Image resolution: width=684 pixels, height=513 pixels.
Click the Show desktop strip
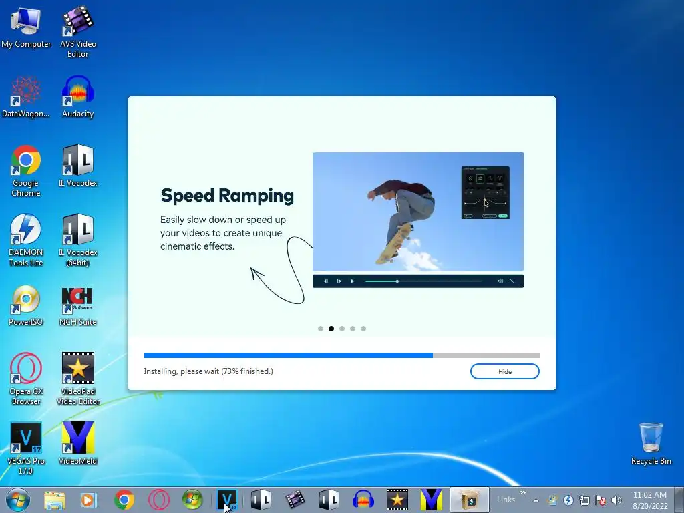coord(679,500)
